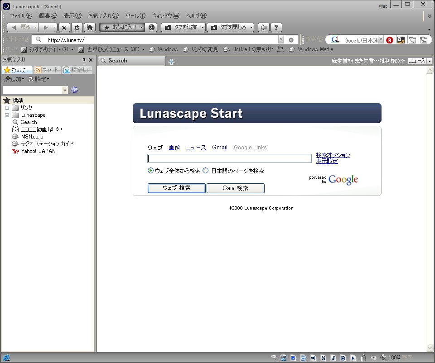Screen dimensions: 435x363
Task: Expand the Lunascape folder in favorites tree
Action: point(7,115)
